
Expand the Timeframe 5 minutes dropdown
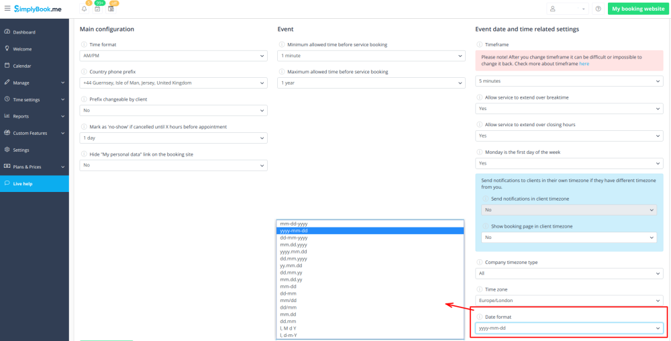(x=569, y=81)
